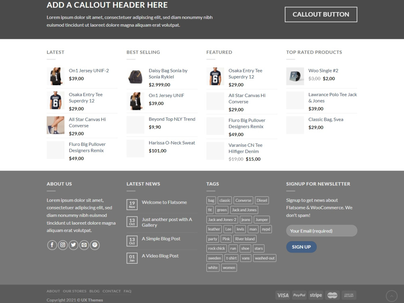Open On1 Jersey UNIF in Best Selling
Screen dimensions: 404x303
tap(166, 95)
